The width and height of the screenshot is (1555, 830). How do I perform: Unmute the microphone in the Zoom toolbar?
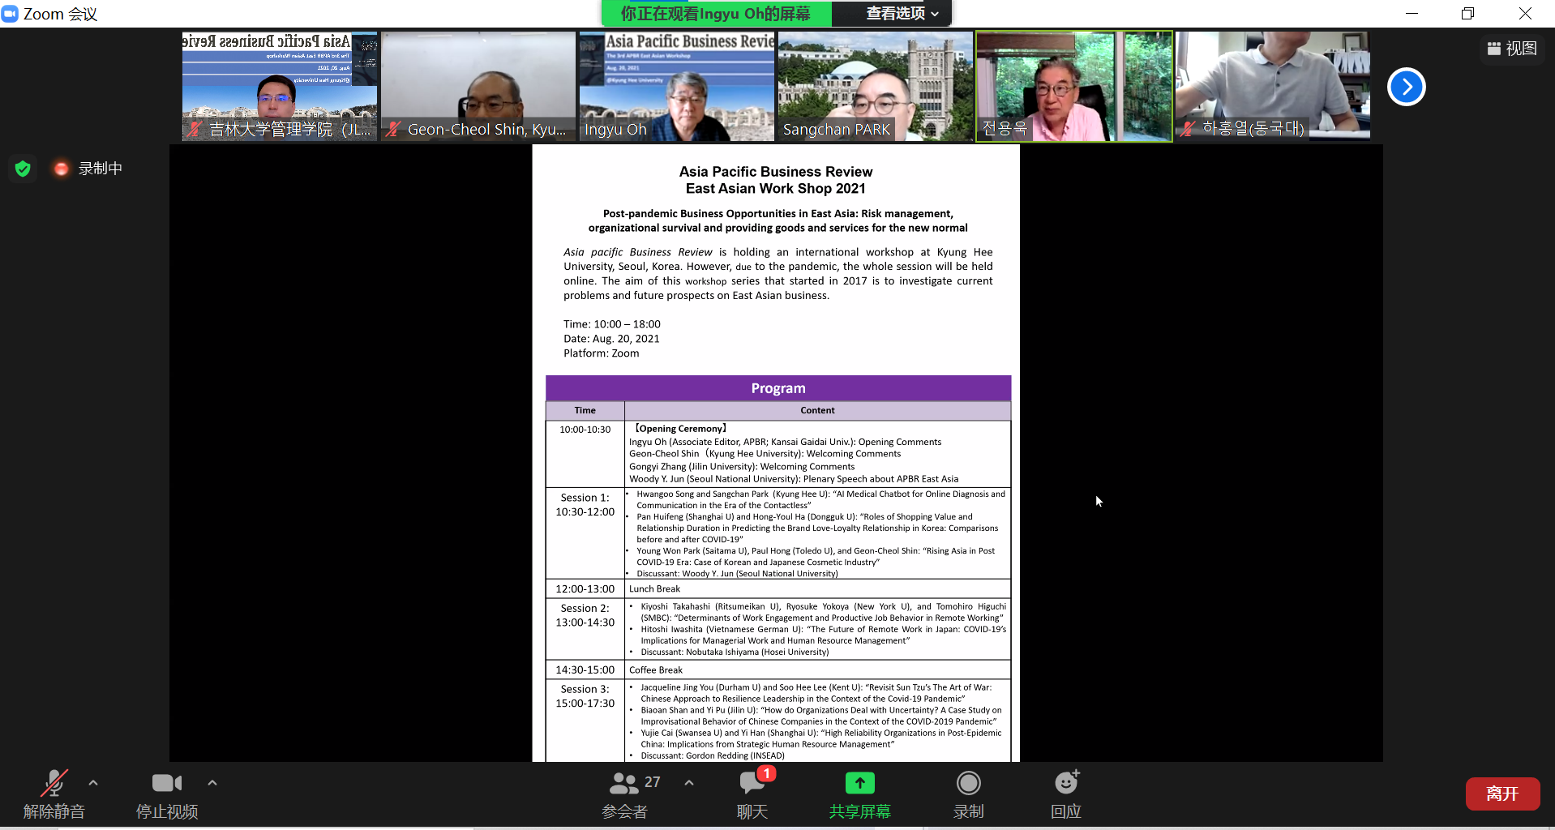click(x=54, y=784)
